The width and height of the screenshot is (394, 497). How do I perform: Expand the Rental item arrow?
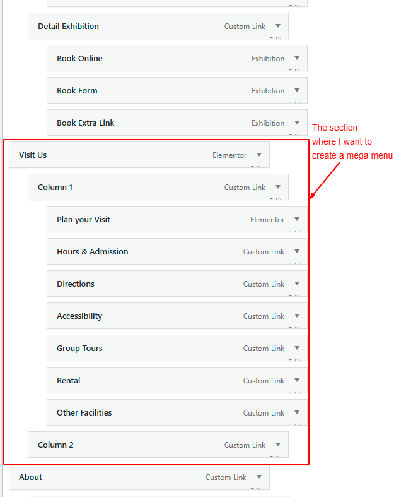[297, 380]
